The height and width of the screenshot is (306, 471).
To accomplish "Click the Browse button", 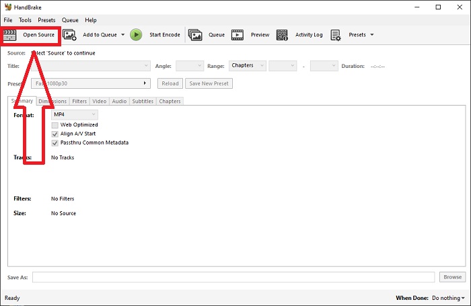I will pos(452,277).
